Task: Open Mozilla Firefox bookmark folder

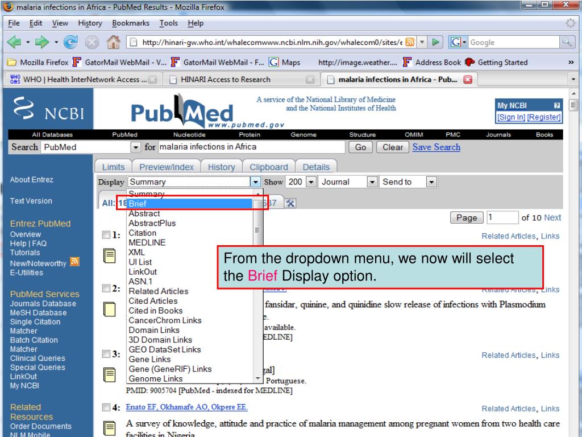Action: [x=39, y=63]
